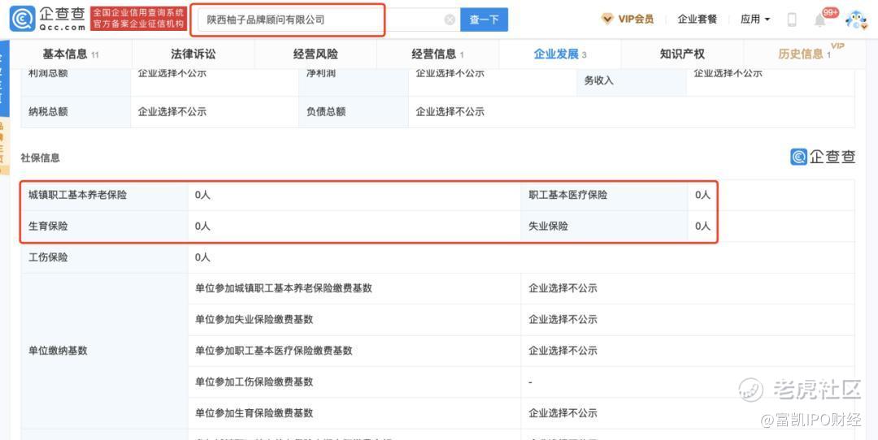878x440 pixels.
Task: Select 单位参加城镇职工基本养老保险缴费基数 row text
Action: (284, 288)
